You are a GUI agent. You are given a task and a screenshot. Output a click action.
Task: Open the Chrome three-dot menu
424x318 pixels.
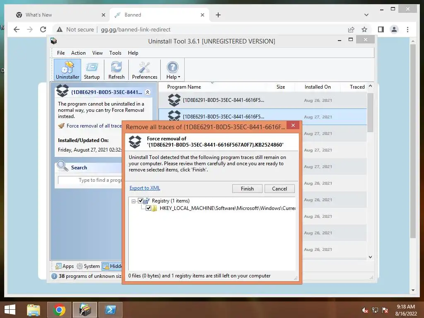407,29
